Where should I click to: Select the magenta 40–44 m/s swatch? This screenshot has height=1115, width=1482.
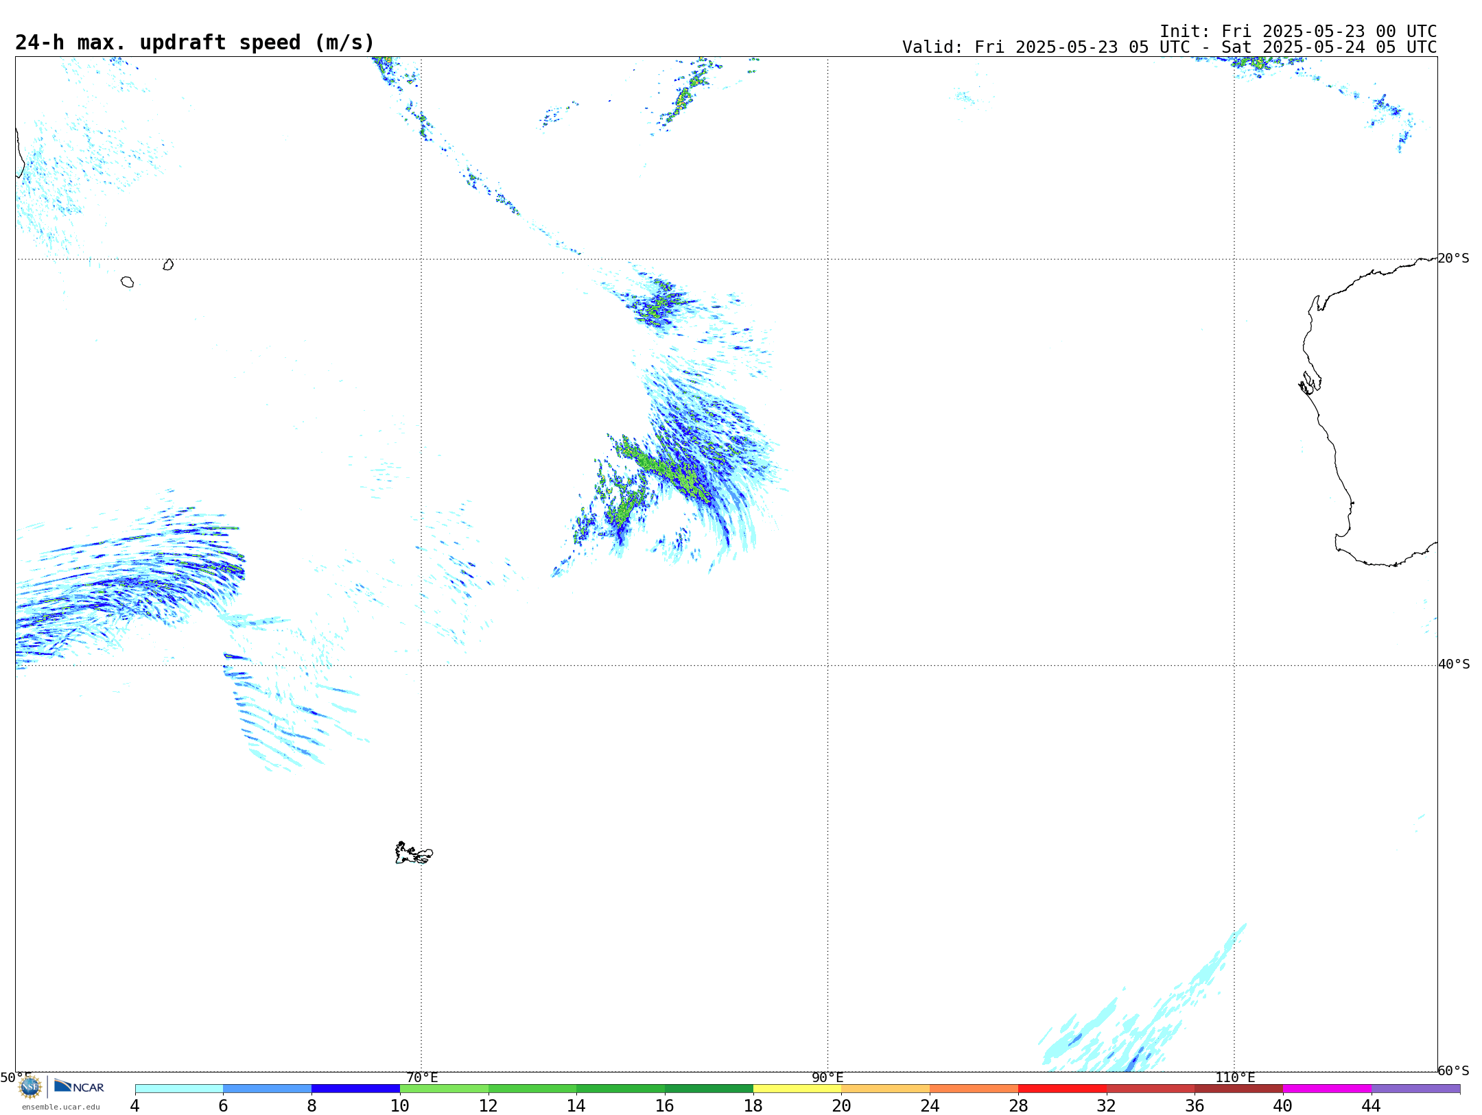tap(1328, 1089)
